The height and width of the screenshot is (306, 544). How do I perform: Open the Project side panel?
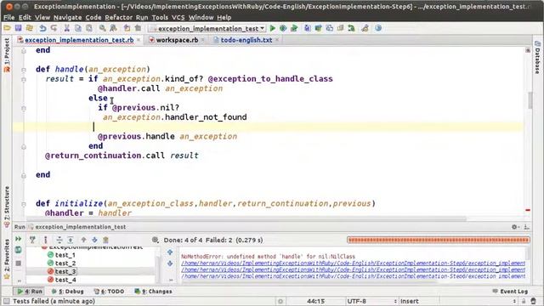[x=7, y=55]
